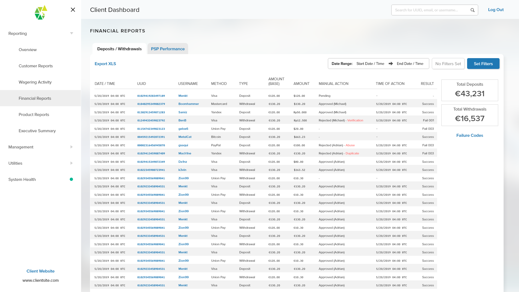Viewport: 519px width, 292px height.
Task: Click the System Health green status dot
Action: pos(71,179)
